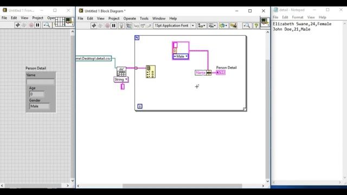Click the Read Delimited Spreadsheet node
This screenshot has width=347, height=195.
[x=121, y=71]
